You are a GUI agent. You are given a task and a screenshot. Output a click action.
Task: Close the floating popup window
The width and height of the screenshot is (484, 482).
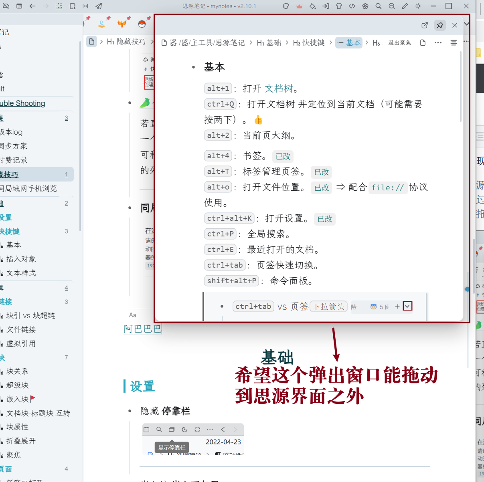pos(455,25)
